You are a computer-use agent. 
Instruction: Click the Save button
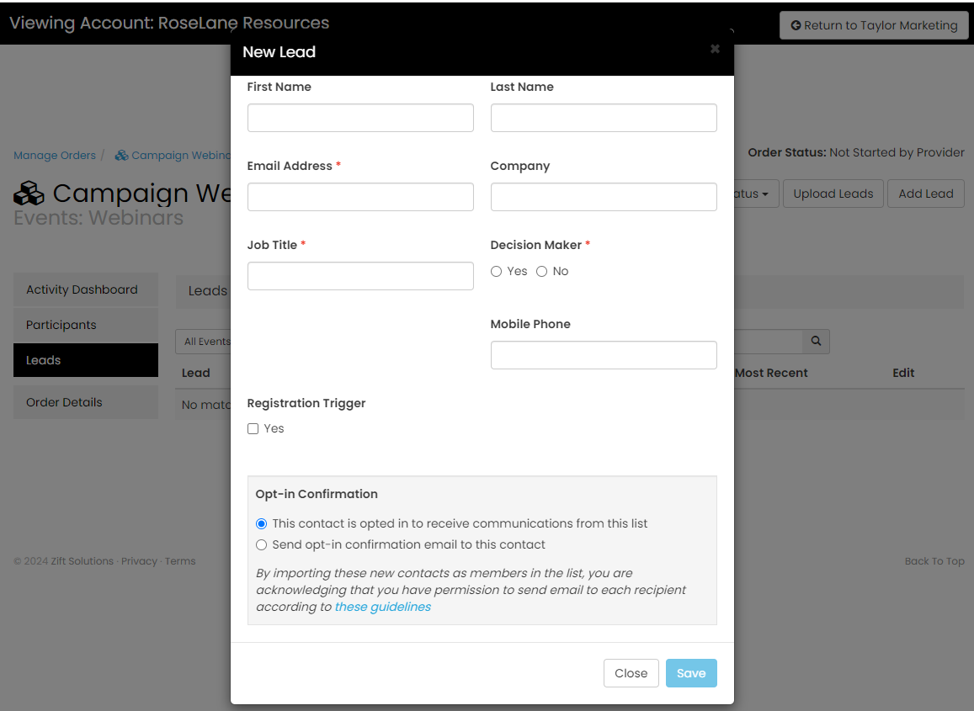tap(691, 673)
